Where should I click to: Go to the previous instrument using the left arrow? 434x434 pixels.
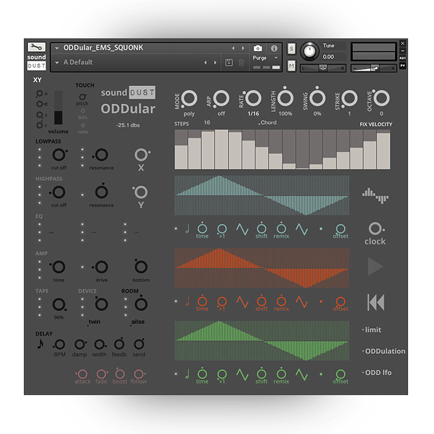click(x=233, y=48)
